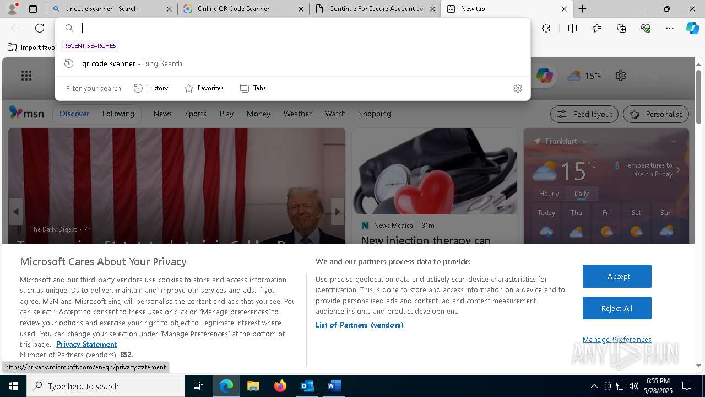705x397 pixels.
Task: Refresh the page with reload icon
Action: pos(40,28)
